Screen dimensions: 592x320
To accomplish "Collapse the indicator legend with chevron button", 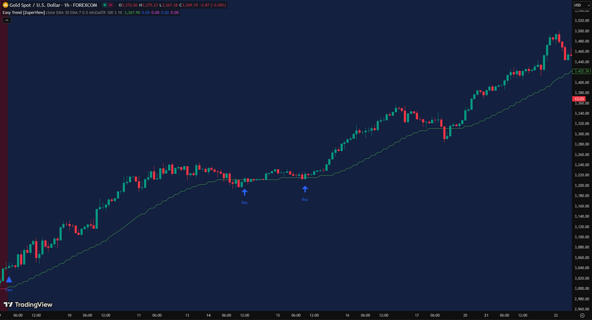I will tap(7, 20).
